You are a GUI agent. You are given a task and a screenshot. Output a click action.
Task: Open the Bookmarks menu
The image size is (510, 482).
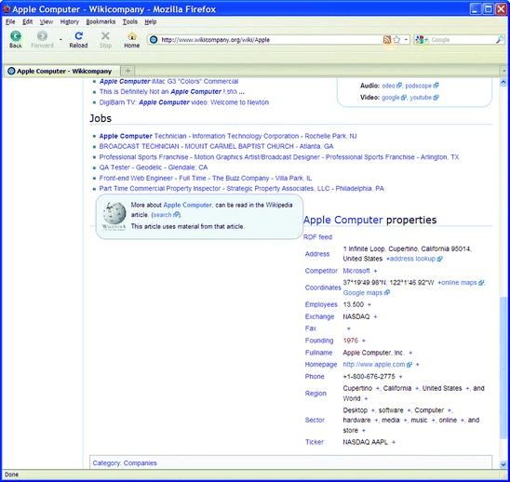pos(101,21)
